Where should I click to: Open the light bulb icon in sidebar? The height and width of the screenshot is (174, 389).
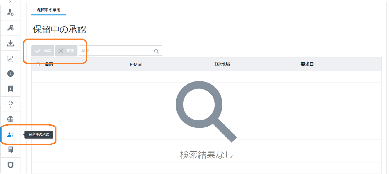[10, 104]
